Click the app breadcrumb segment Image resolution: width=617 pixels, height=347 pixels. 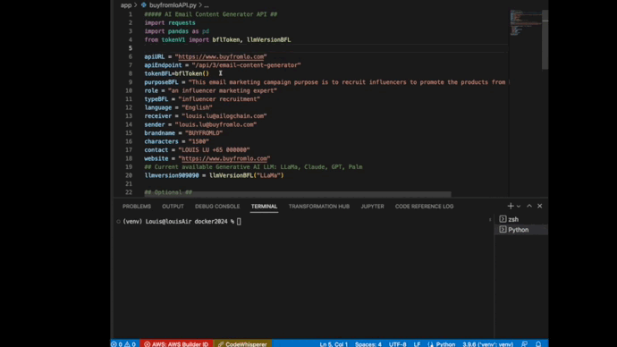point(126,5)
